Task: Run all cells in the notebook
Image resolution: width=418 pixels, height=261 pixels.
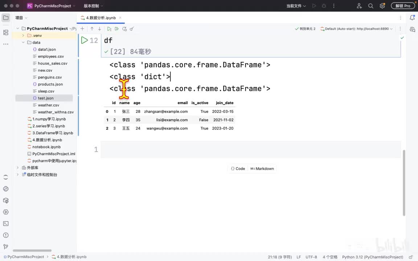Action: pos(116,29)
